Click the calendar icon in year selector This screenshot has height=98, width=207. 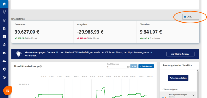[x=185, y=17]
